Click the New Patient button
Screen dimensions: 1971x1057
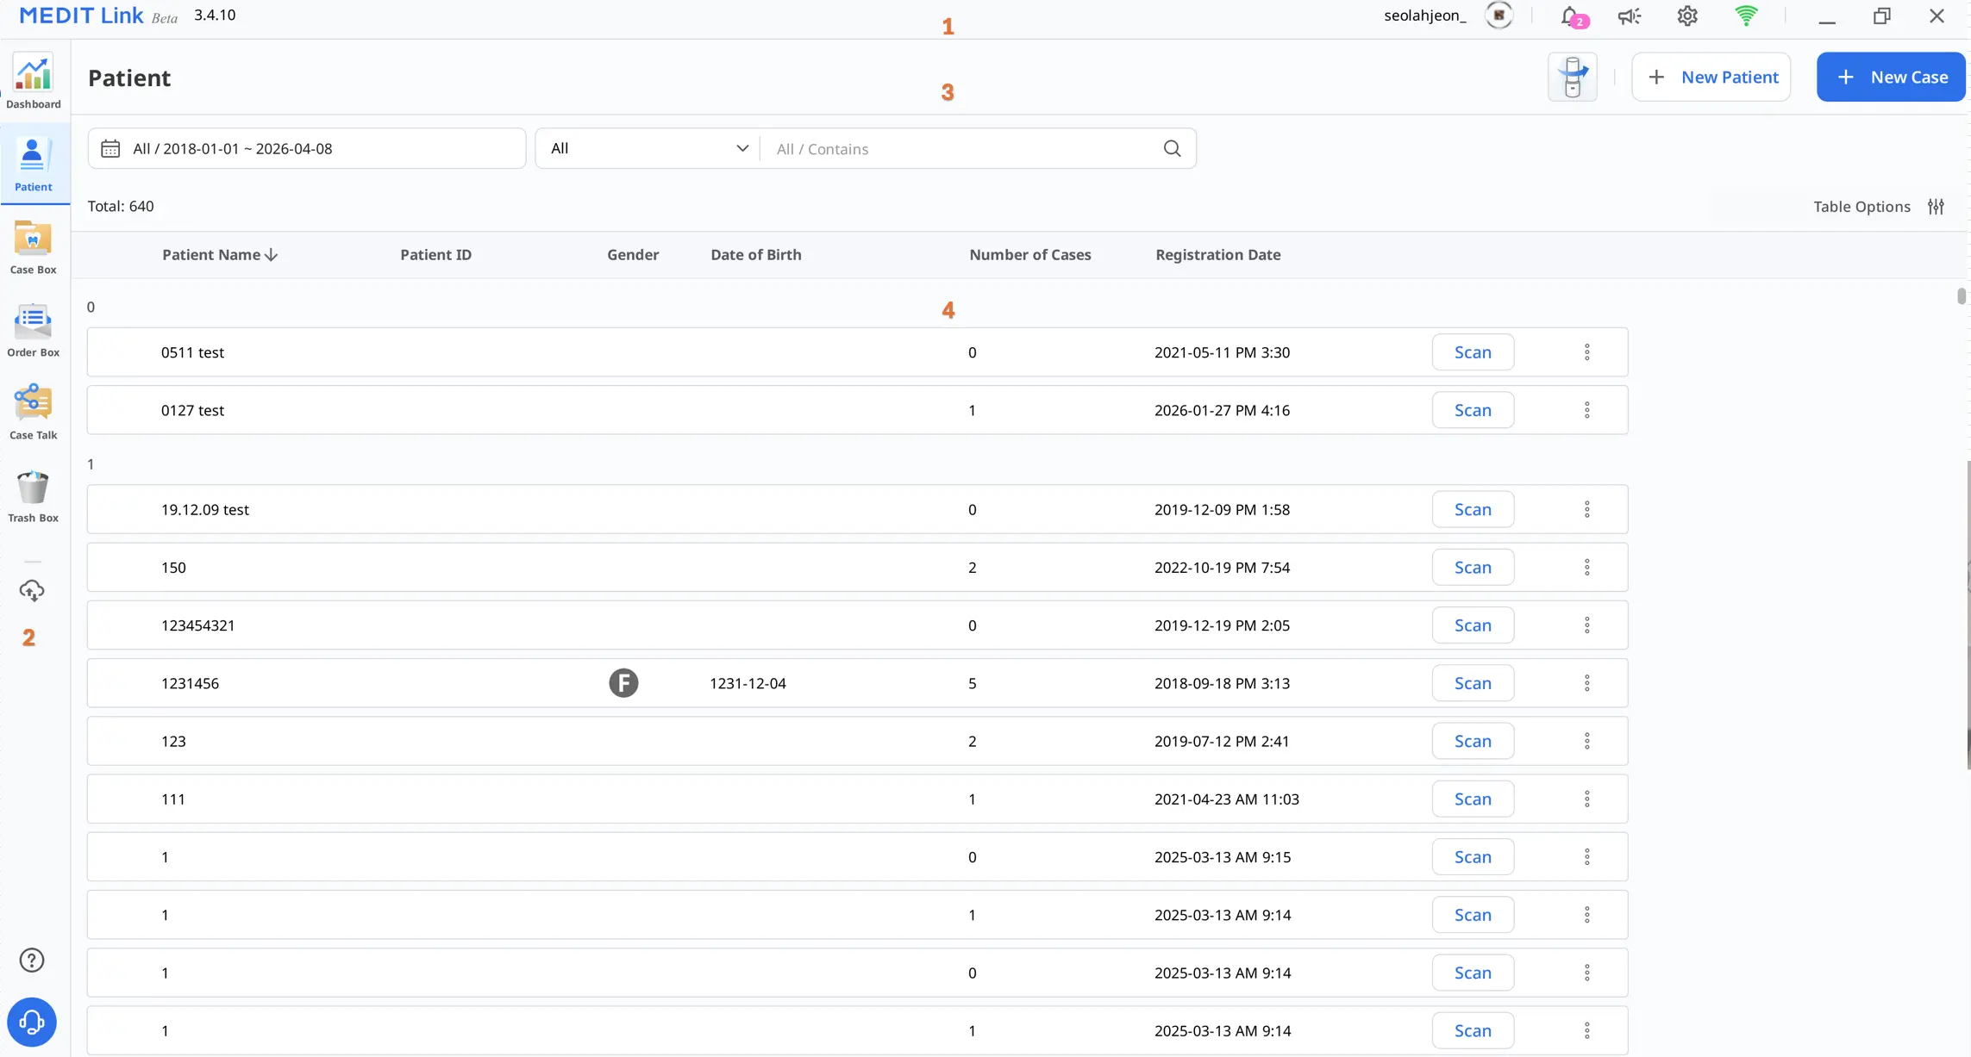[x=1711, y=78]
